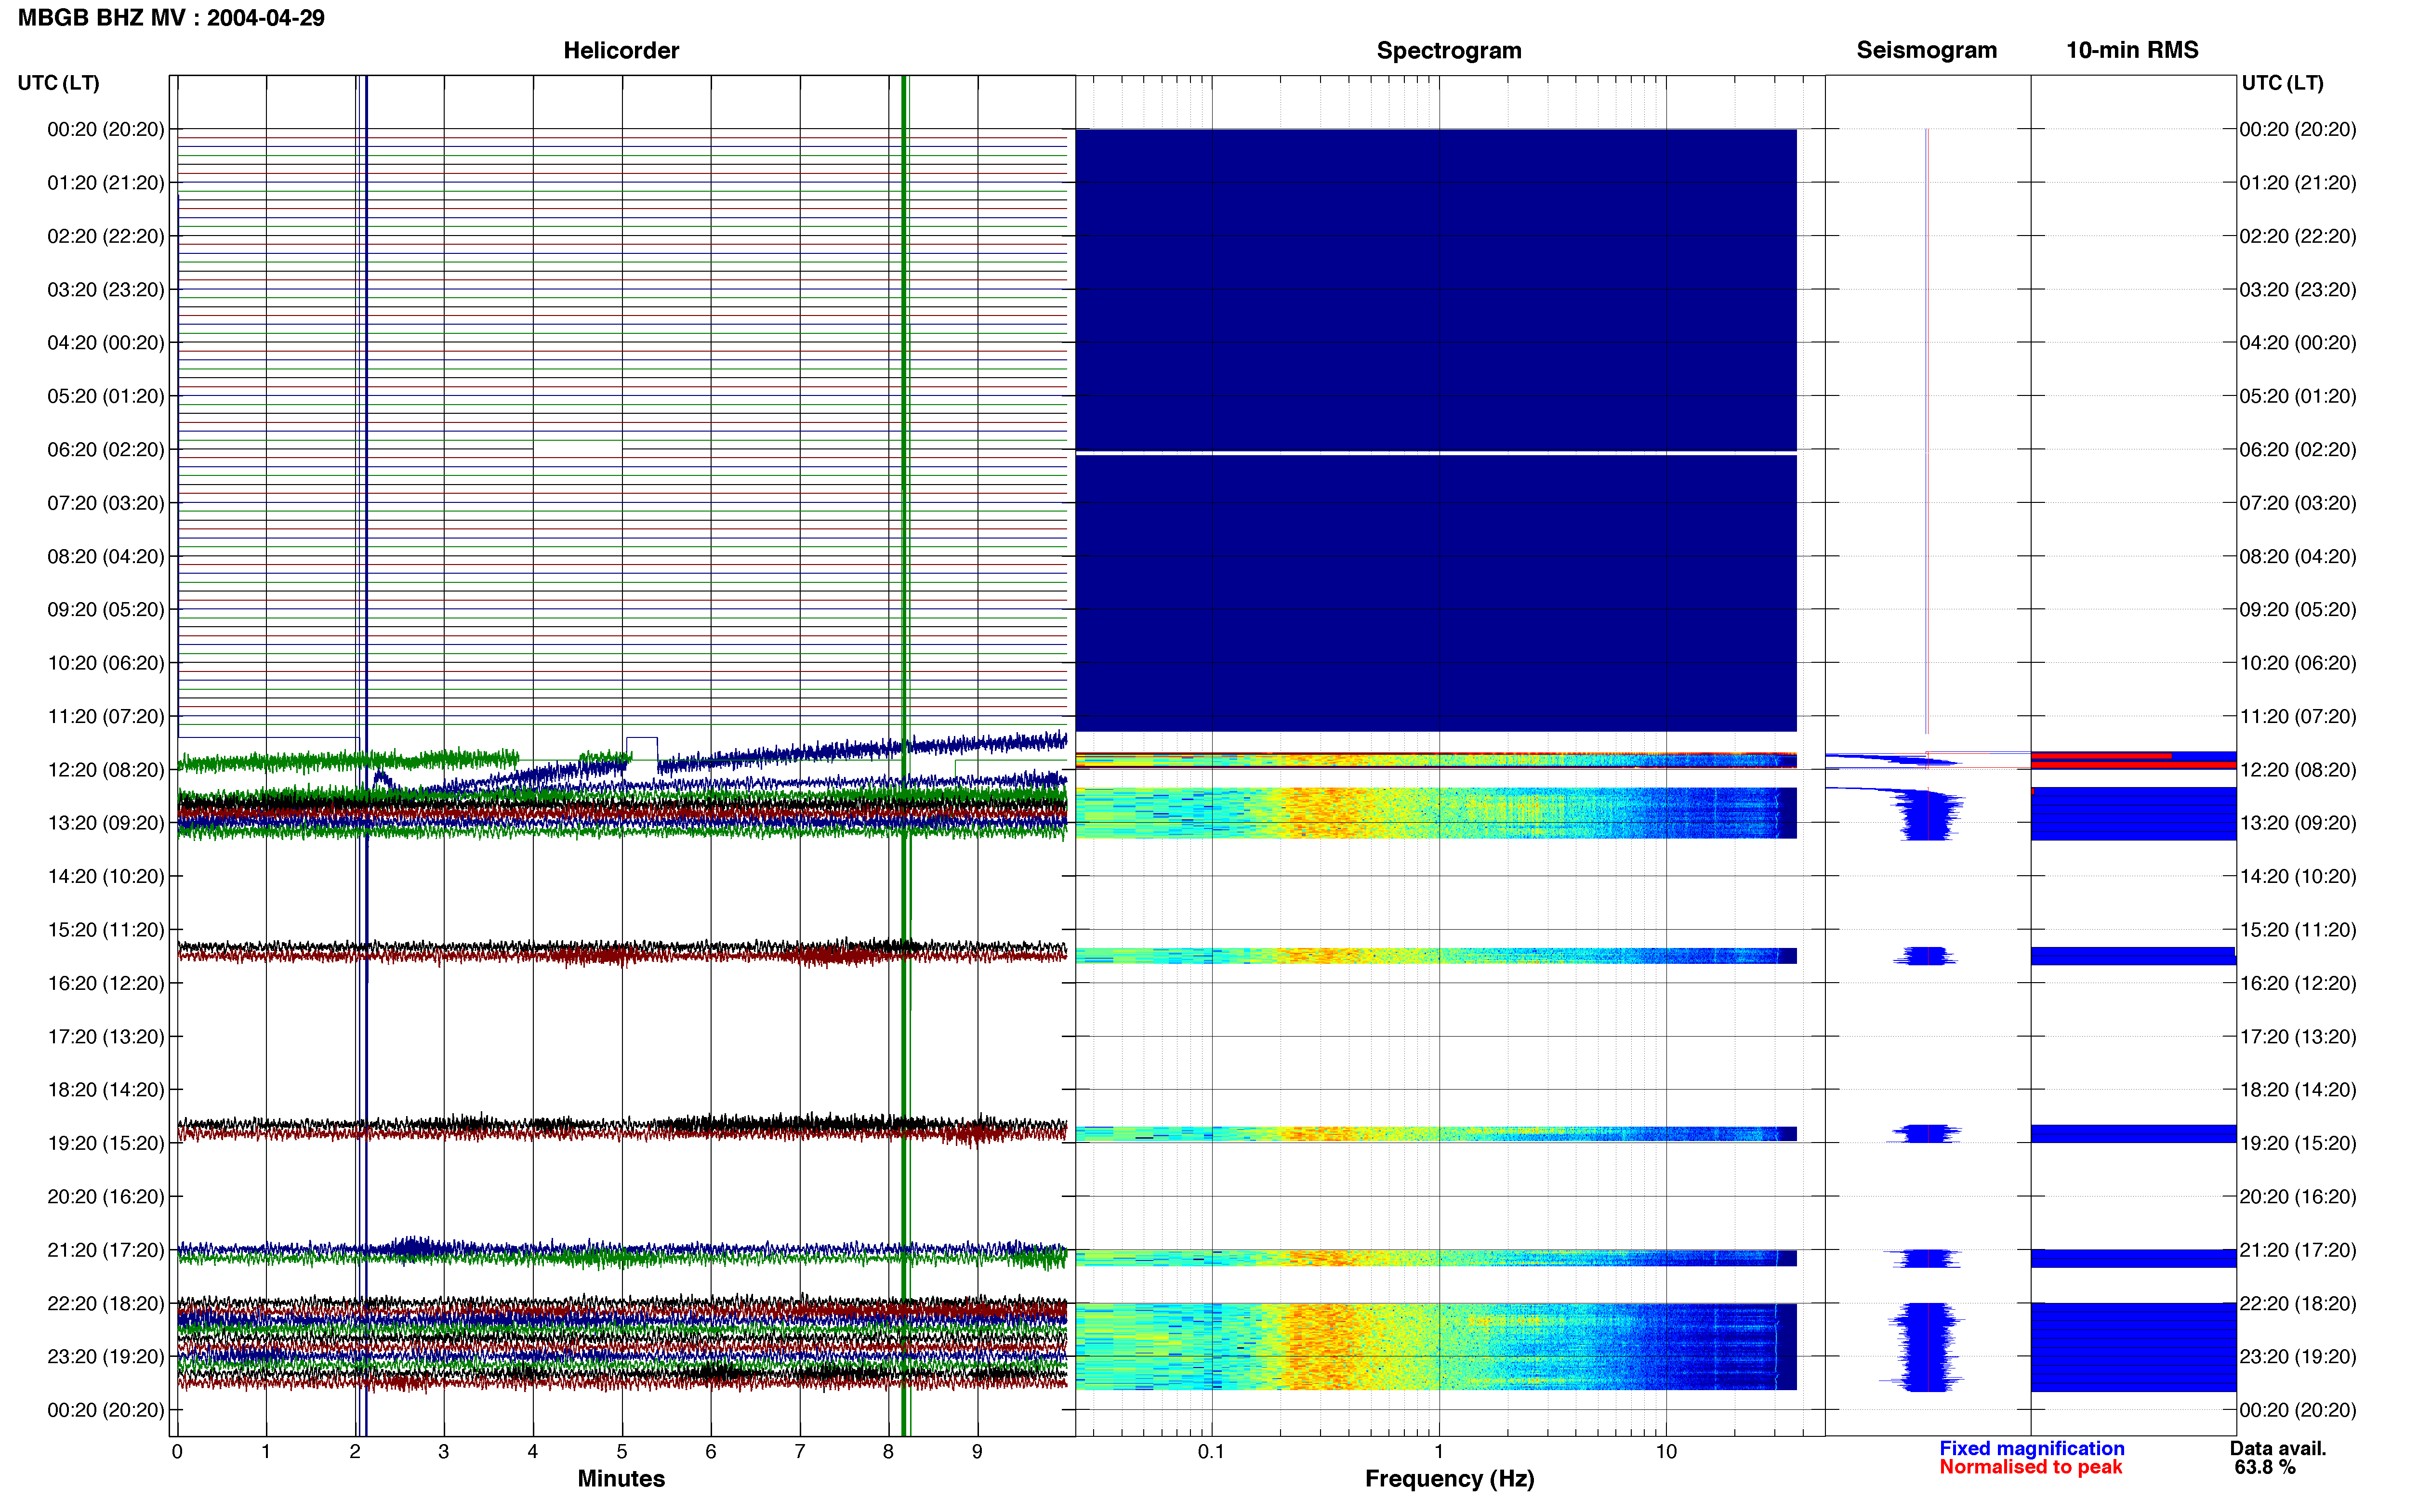
Task: Click the 1 tick on frequency axis
Action: [x=1439, y=1451]
